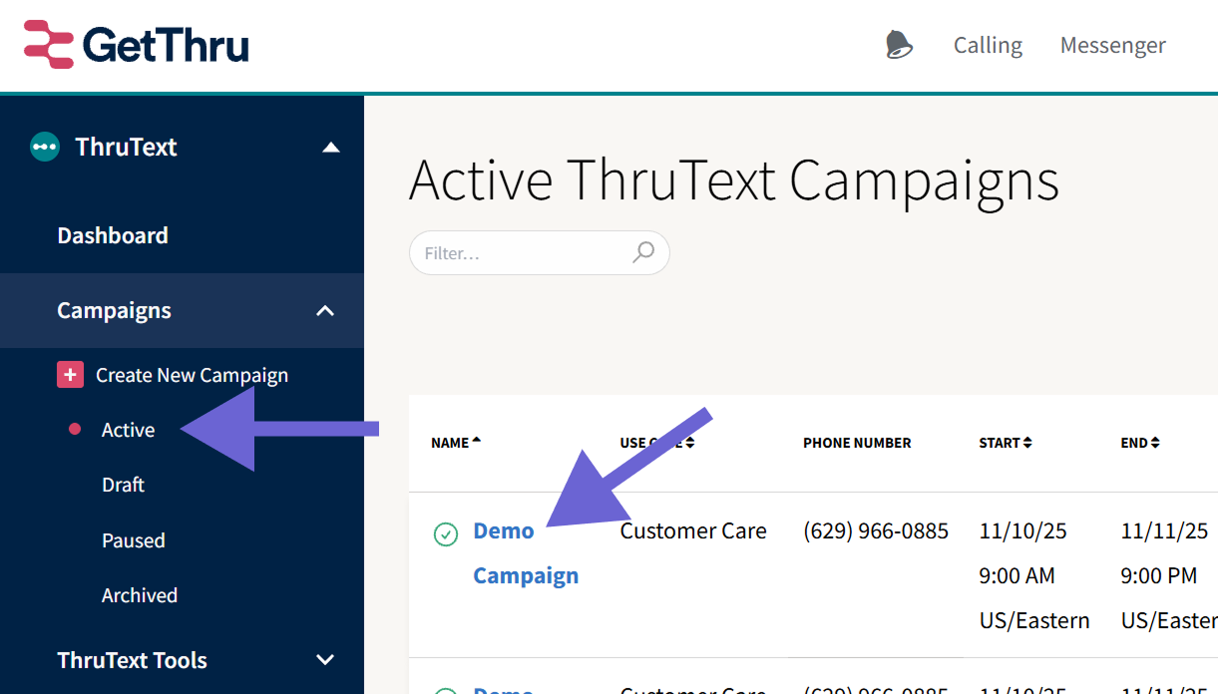Go to Dashboard in the sidebar
The image size is (1218, 694).
113,235
